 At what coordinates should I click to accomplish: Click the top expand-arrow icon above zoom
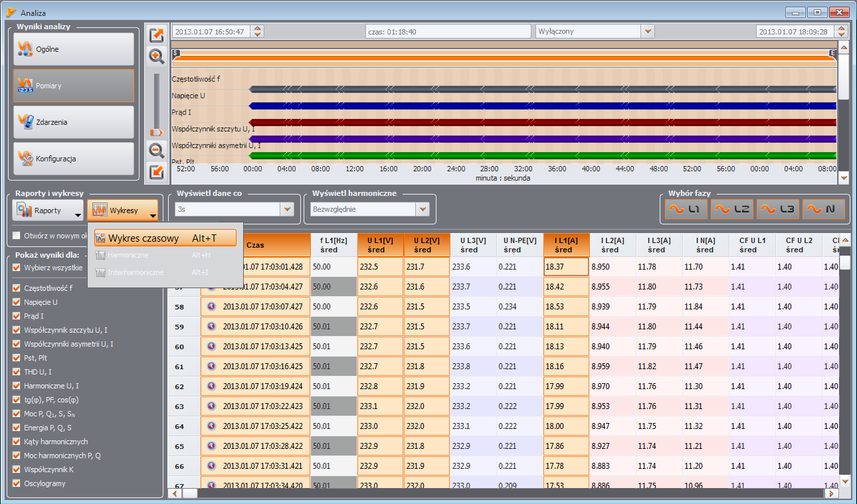pos(157,35)
